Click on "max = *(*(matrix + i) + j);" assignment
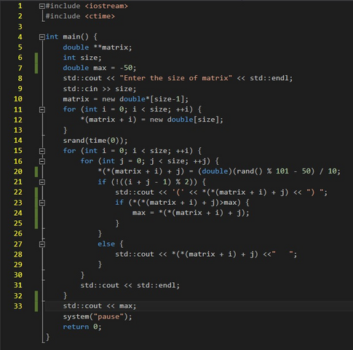The height and width of the screenshot is (350, 353). pos(191,213)
